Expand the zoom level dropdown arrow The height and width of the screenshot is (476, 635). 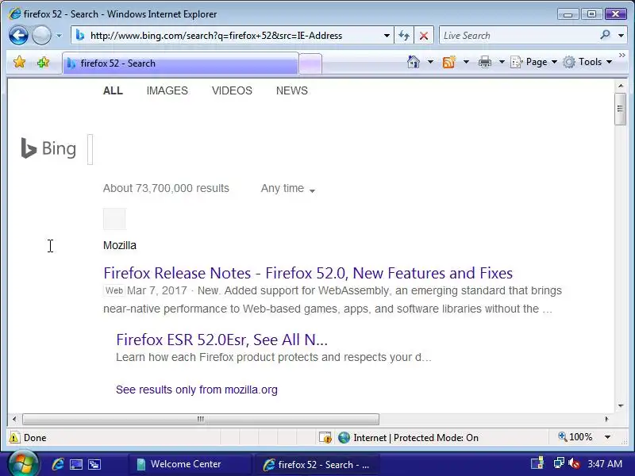(607, 437)
